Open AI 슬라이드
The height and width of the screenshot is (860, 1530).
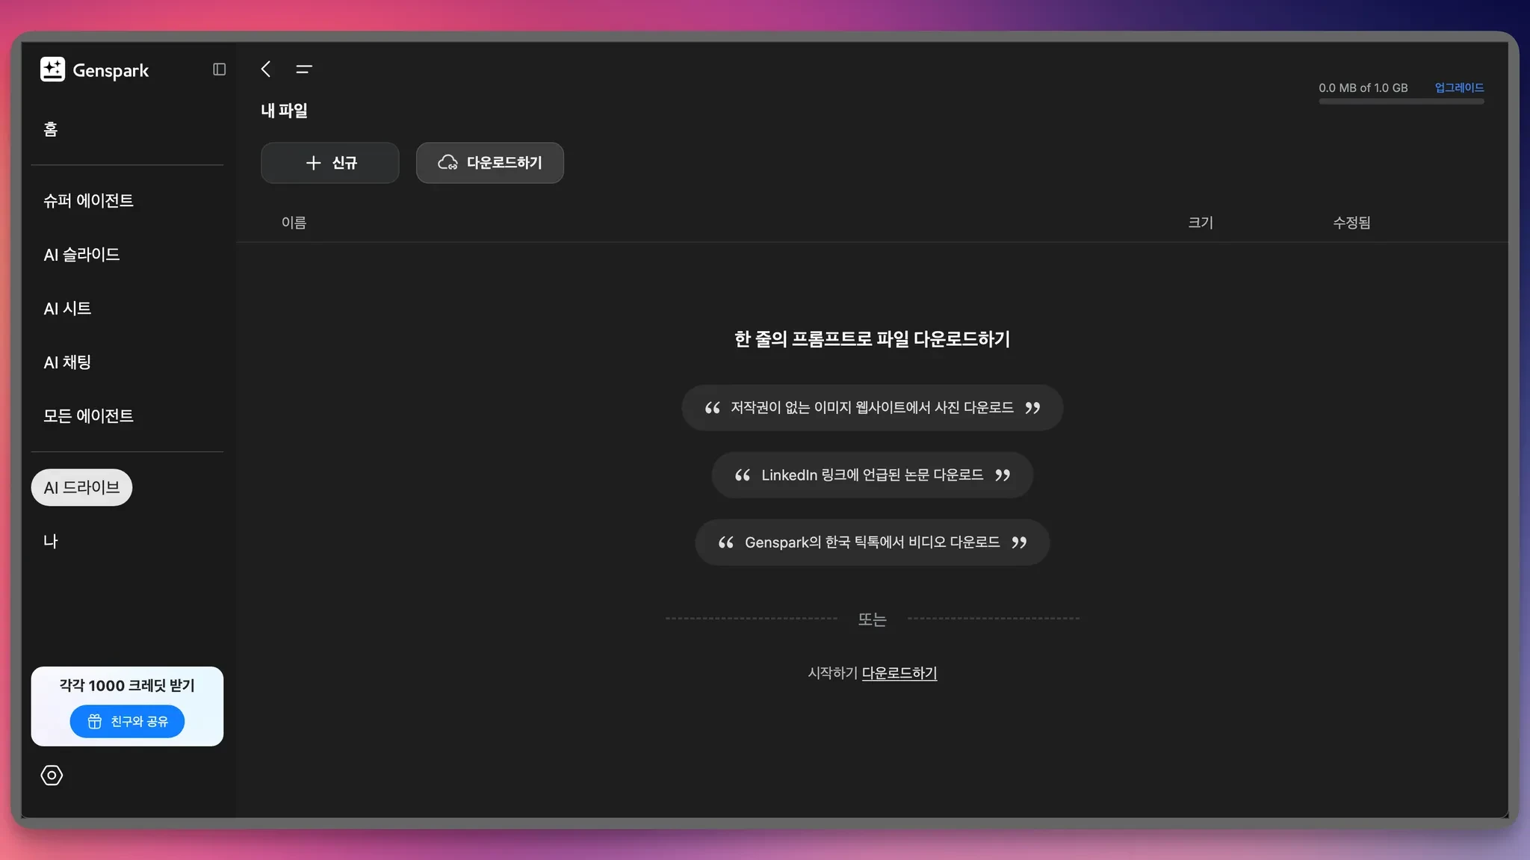click(x=81, y=254)
